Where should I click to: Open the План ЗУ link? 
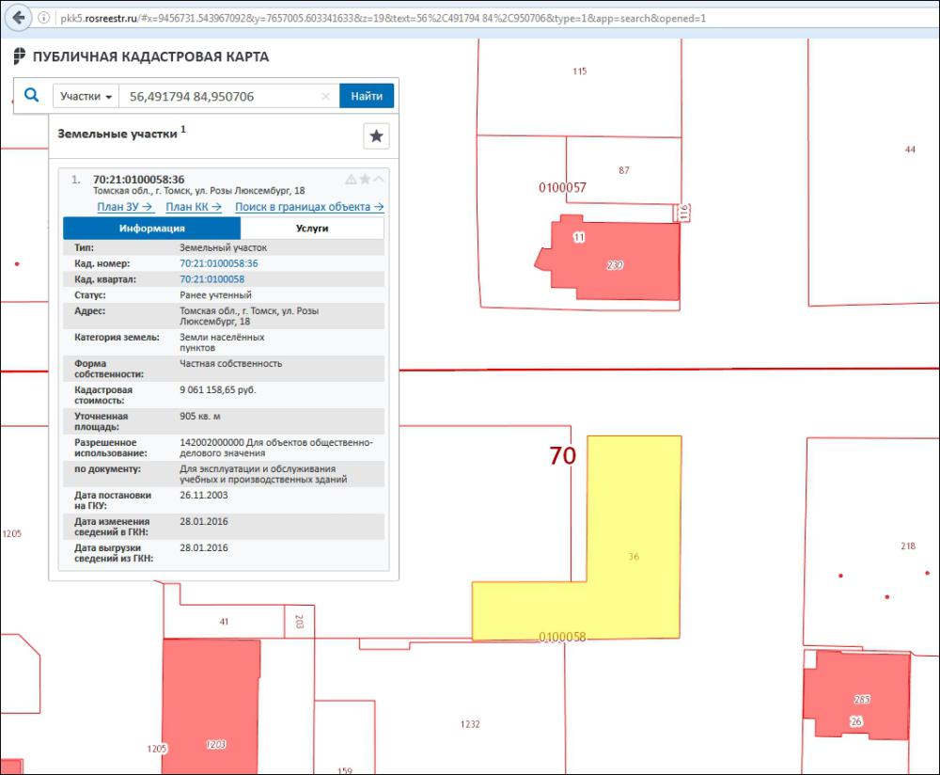[x=125, y=207]
